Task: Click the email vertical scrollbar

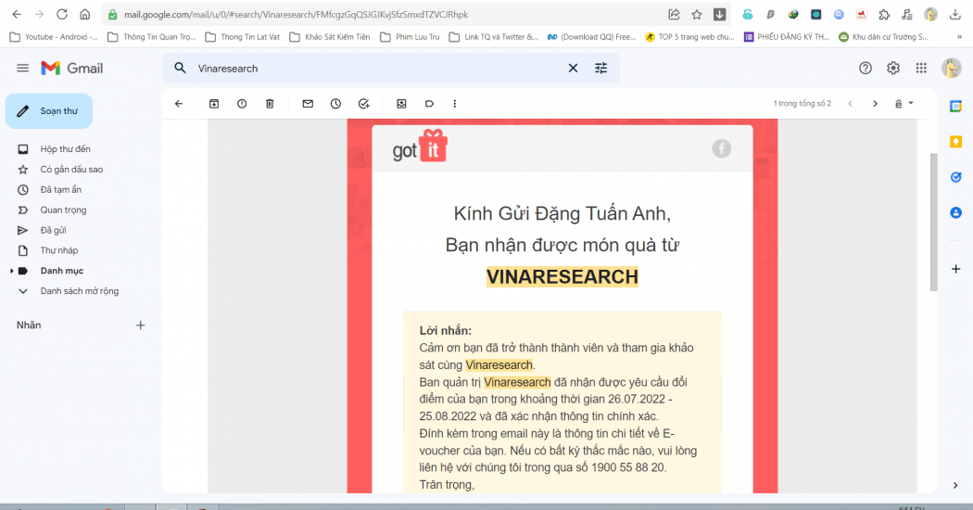Action: coord(933,222)
